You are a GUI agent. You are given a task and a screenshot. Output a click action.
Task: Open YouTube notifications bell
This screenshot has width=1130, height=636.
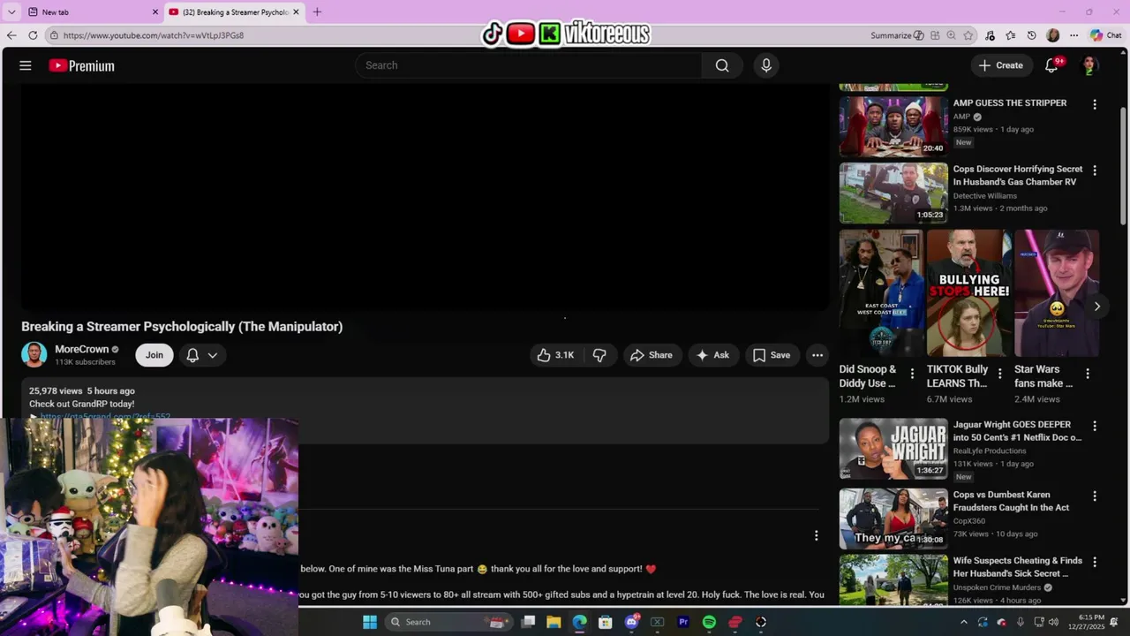coord(1051,65)
